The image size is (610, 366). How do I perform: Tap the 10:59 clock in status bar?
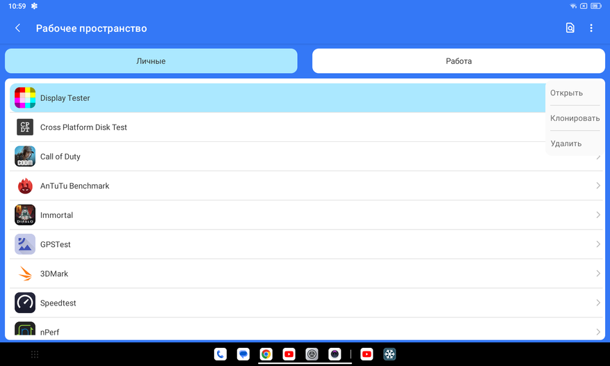(x=17, y=6)
